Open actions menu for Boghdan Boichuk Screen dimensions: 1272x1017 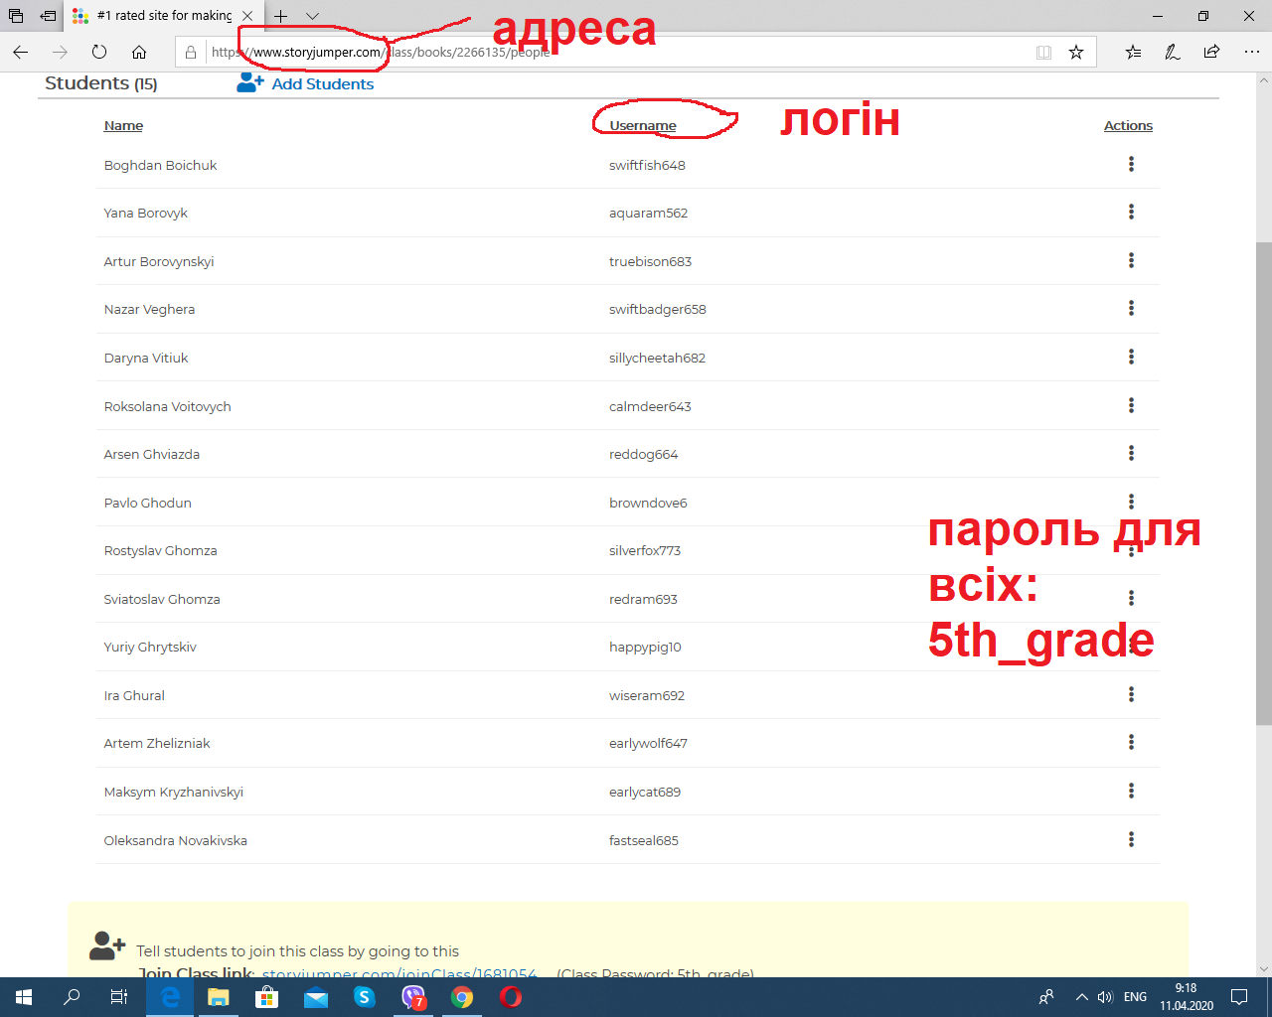click(1131, 165)
